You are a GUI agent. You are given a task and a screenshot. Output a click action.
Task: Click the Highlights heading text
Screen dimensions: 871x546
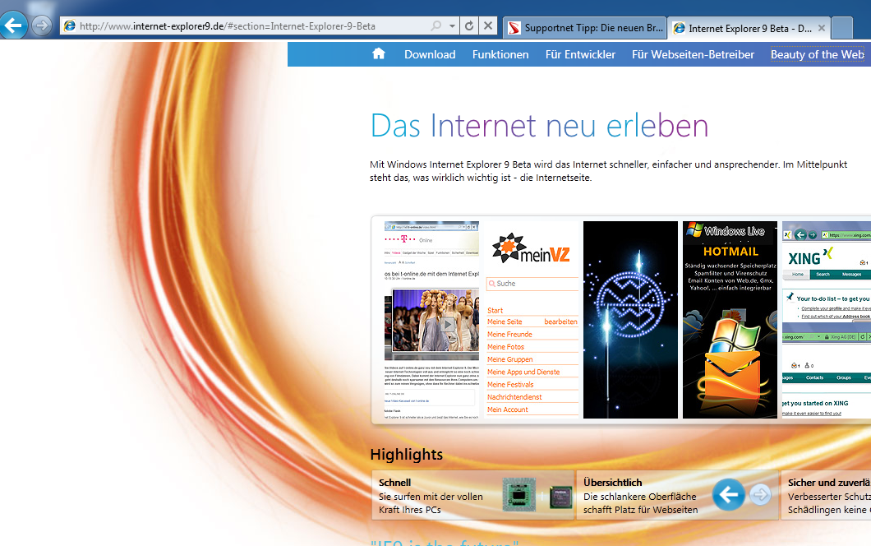407,454
